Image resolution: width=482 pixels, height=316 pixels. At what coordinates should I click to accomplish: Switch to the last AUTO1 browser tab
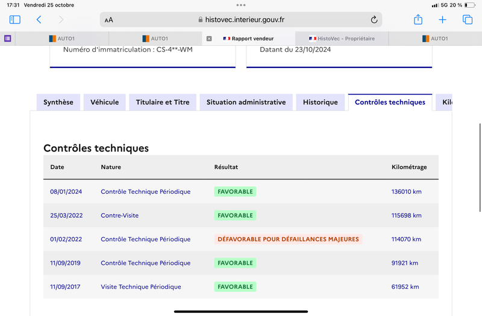tap(435, 39)
